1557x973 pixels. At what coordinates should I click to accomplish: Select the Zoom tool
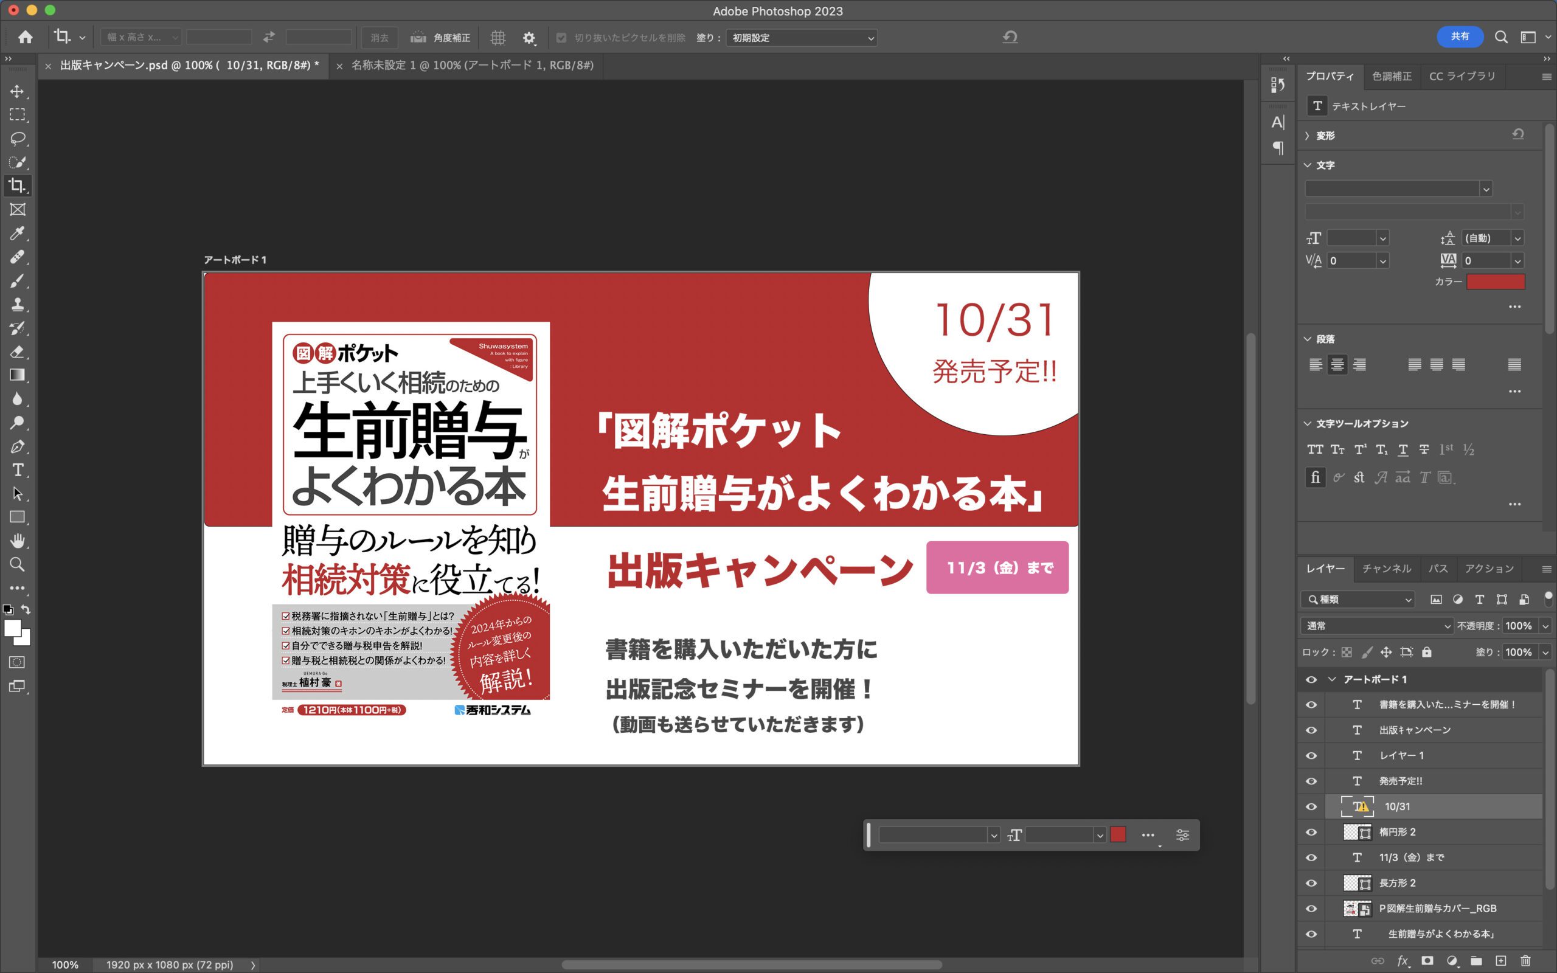coord(18,565)
